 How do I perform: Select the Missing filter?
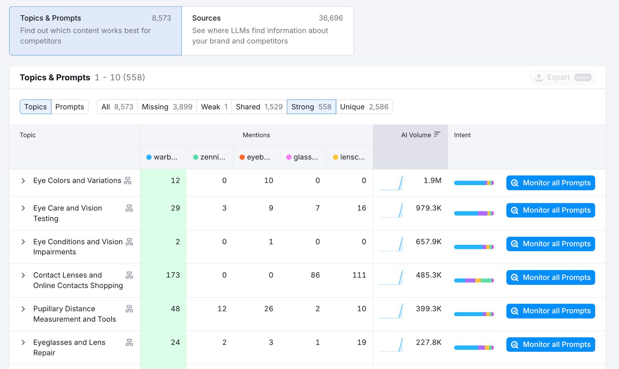tap(167, 107)
